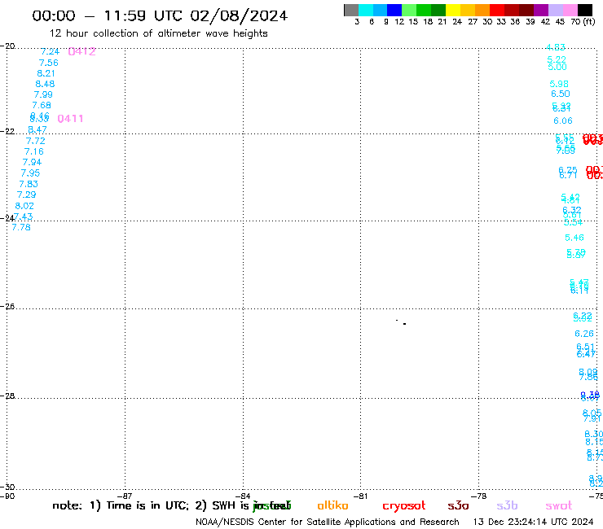
Task: Click wave height value '6.50'
Action: tap(561, 94)
